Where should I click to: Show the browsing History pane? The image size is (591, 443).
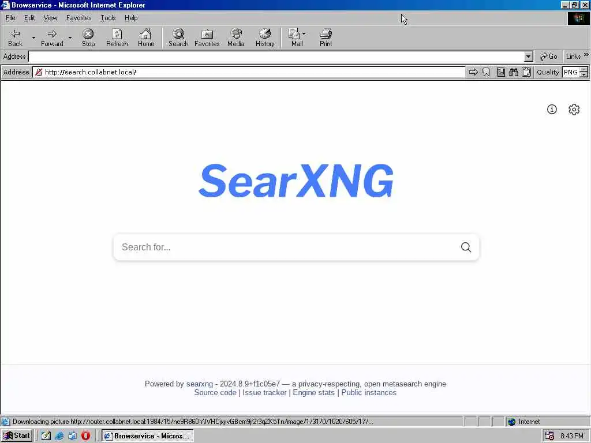tap(265, 37)
